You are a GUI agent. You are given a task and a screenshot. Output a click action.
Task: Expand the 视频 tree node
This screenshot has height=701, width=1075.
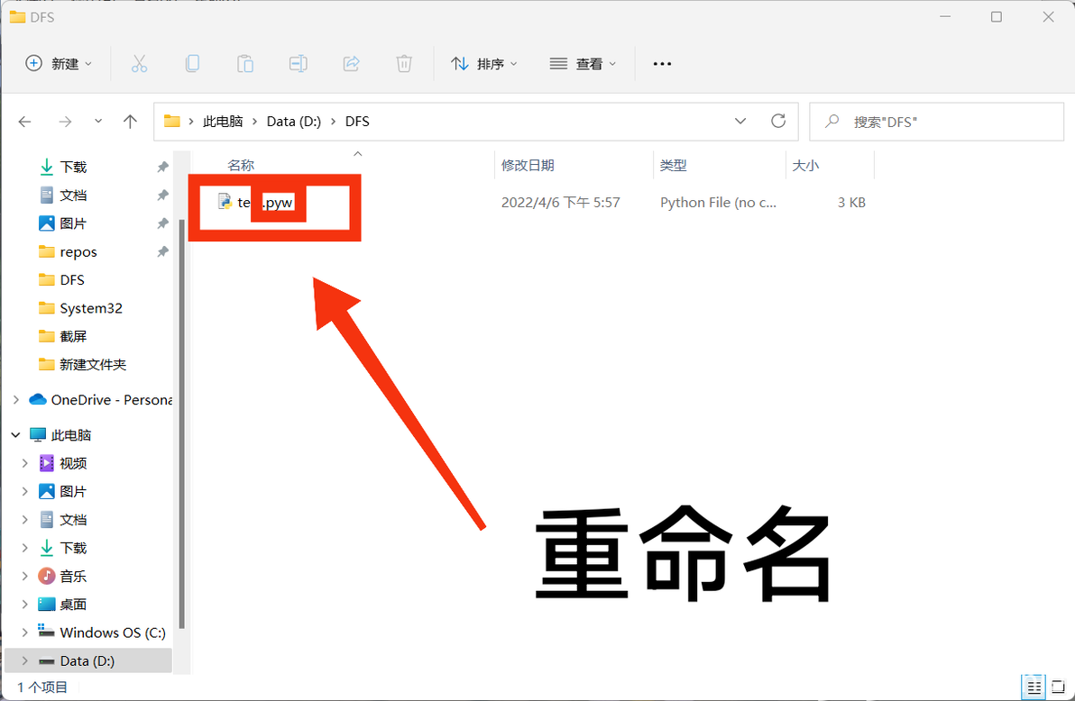(x=24, y=463)
